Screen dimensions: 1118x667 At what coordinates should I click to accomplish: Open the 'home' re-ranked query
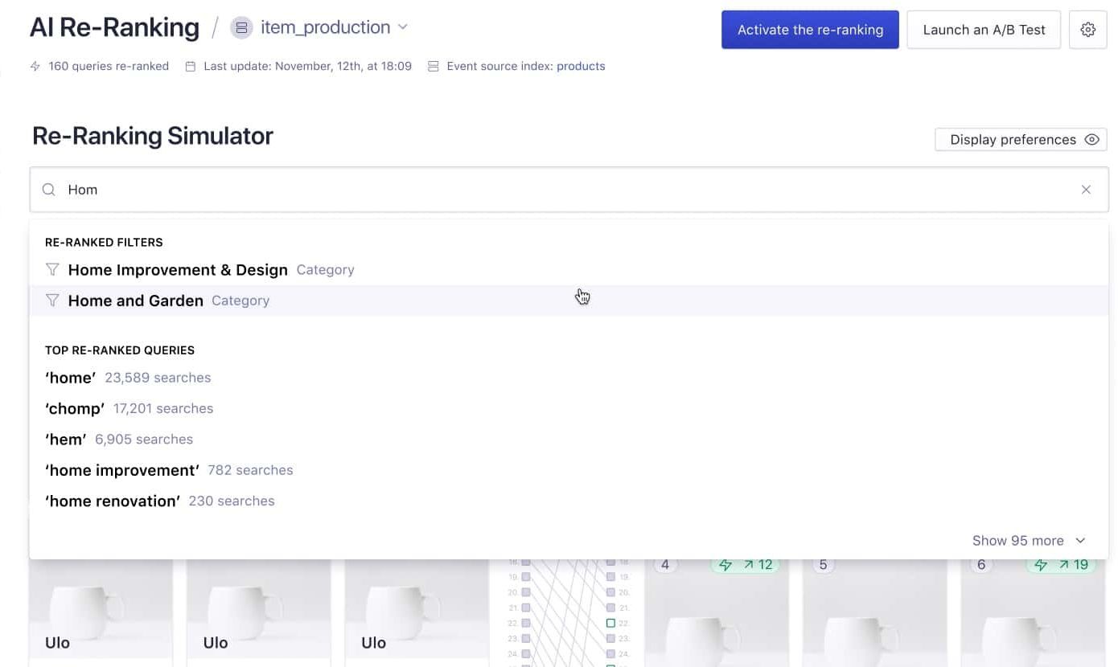click(x=71, y=377)
